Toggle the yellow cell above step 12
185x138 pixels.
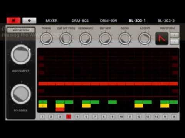pyautogui.click(x=139, y=106)
